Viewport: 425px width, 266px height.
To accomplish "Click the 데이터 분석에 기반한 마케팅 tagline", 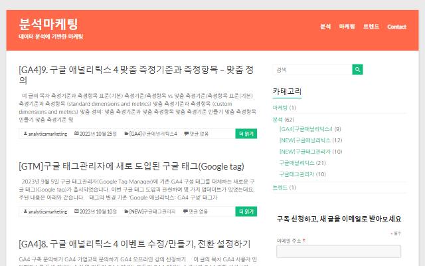I will [x=50, y=37].
